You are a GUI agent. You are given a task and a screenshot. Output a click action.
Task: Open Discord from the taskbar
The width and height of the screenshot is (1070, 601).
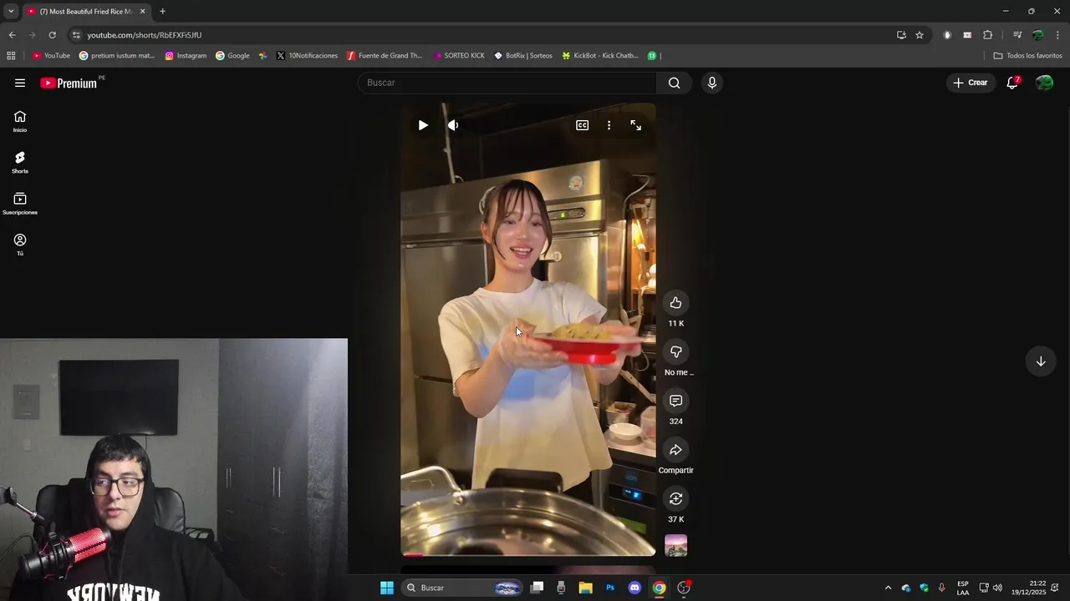[634, 588]
